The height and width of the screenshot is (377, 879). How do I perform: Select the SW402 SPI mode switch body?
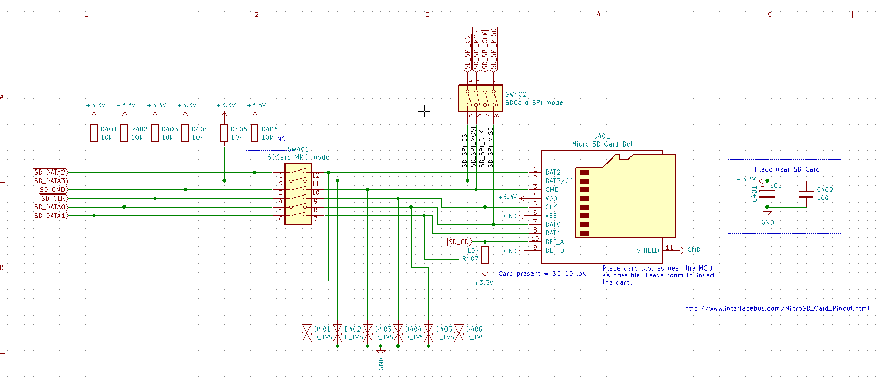pos(480,98)
